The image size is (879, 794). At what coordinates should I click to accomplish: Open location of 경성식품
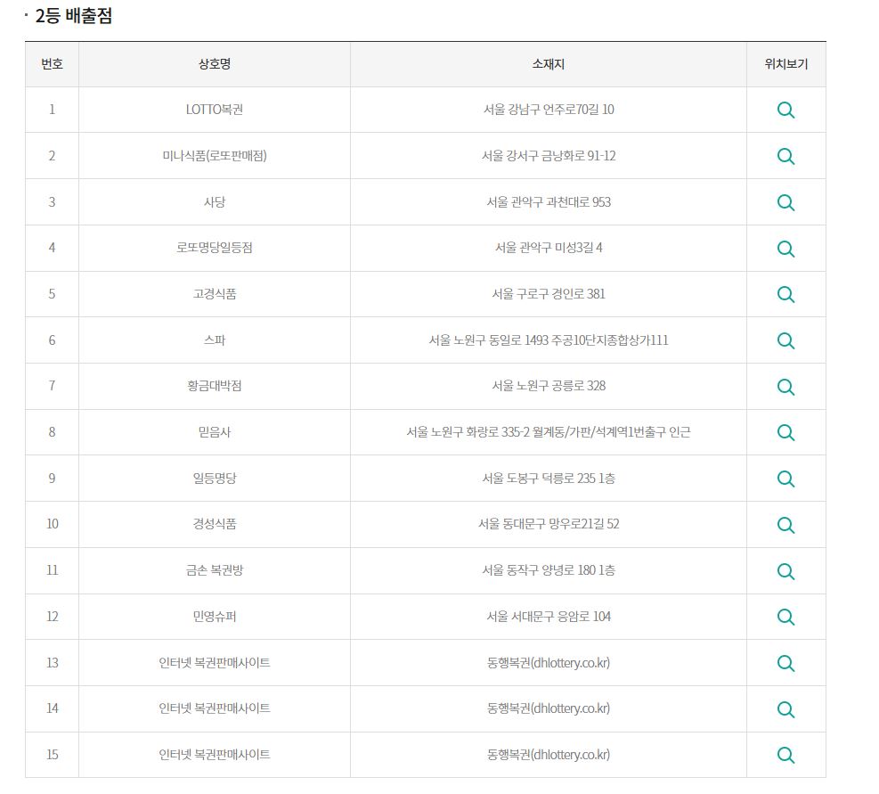point(785,525)
